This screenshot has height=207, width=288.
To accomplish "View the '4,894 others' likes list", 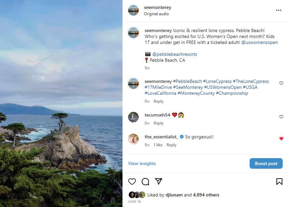I will point(206,195).
